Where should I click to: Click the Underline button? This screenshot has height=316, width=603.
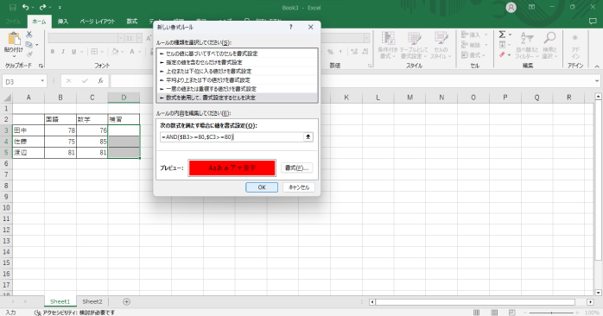73,52
